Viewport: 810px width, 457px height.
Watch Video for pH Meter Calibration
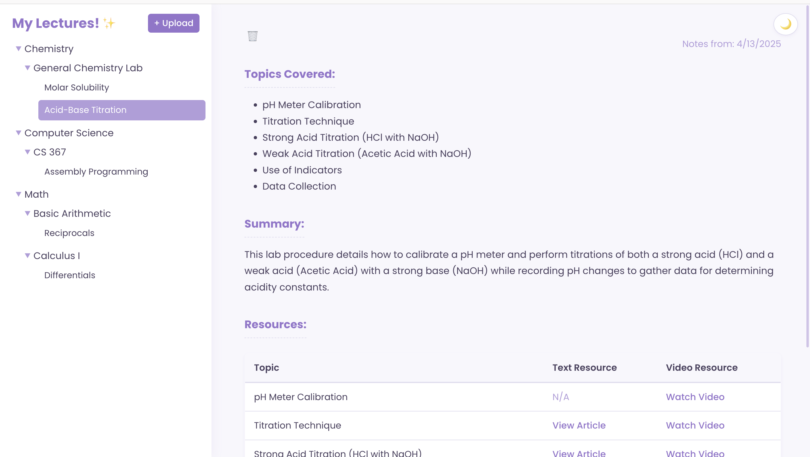click(695, 397)
